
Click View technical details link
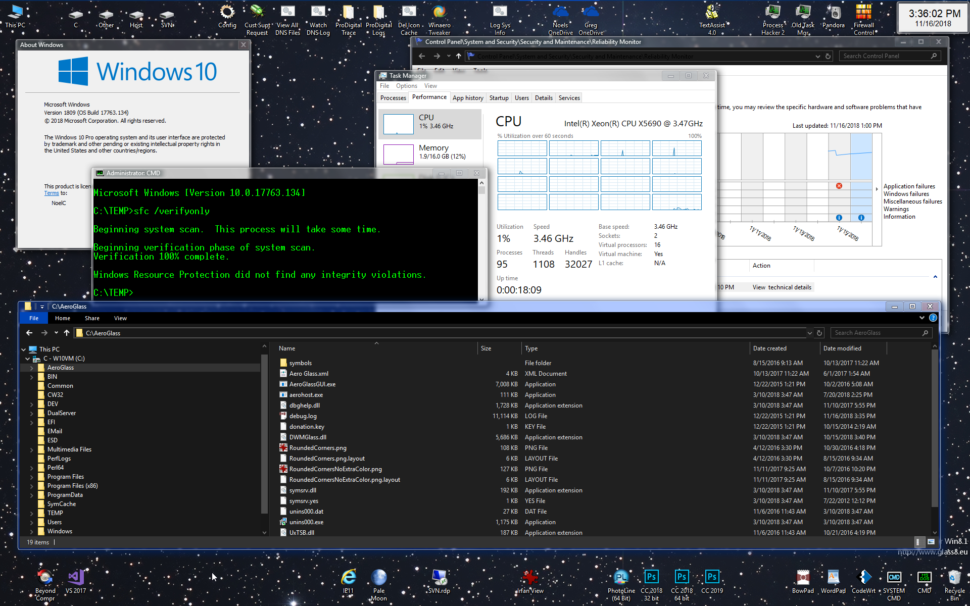(x=782, y=287)
